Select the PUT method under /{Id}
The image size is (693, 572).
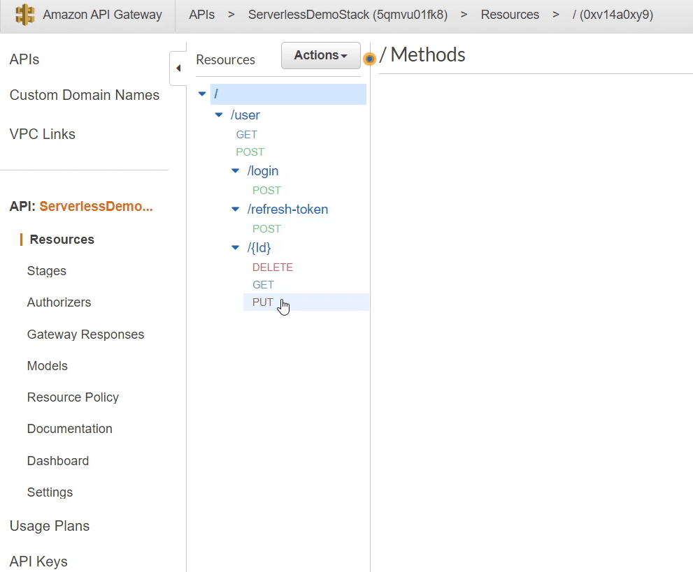click(263, 302)
